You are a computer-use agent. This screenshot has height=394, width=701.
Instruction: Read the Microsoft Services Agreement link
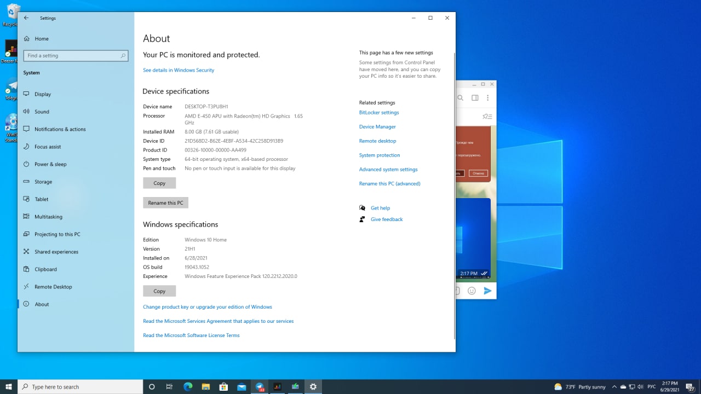click(219, 321)
